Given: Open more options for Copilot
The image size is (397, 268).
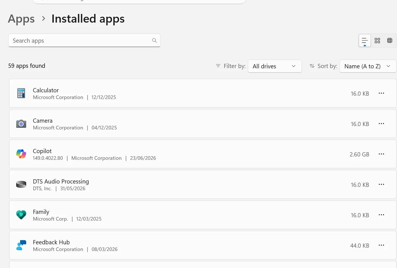Looking at the screenshot, I should (381, 154).
